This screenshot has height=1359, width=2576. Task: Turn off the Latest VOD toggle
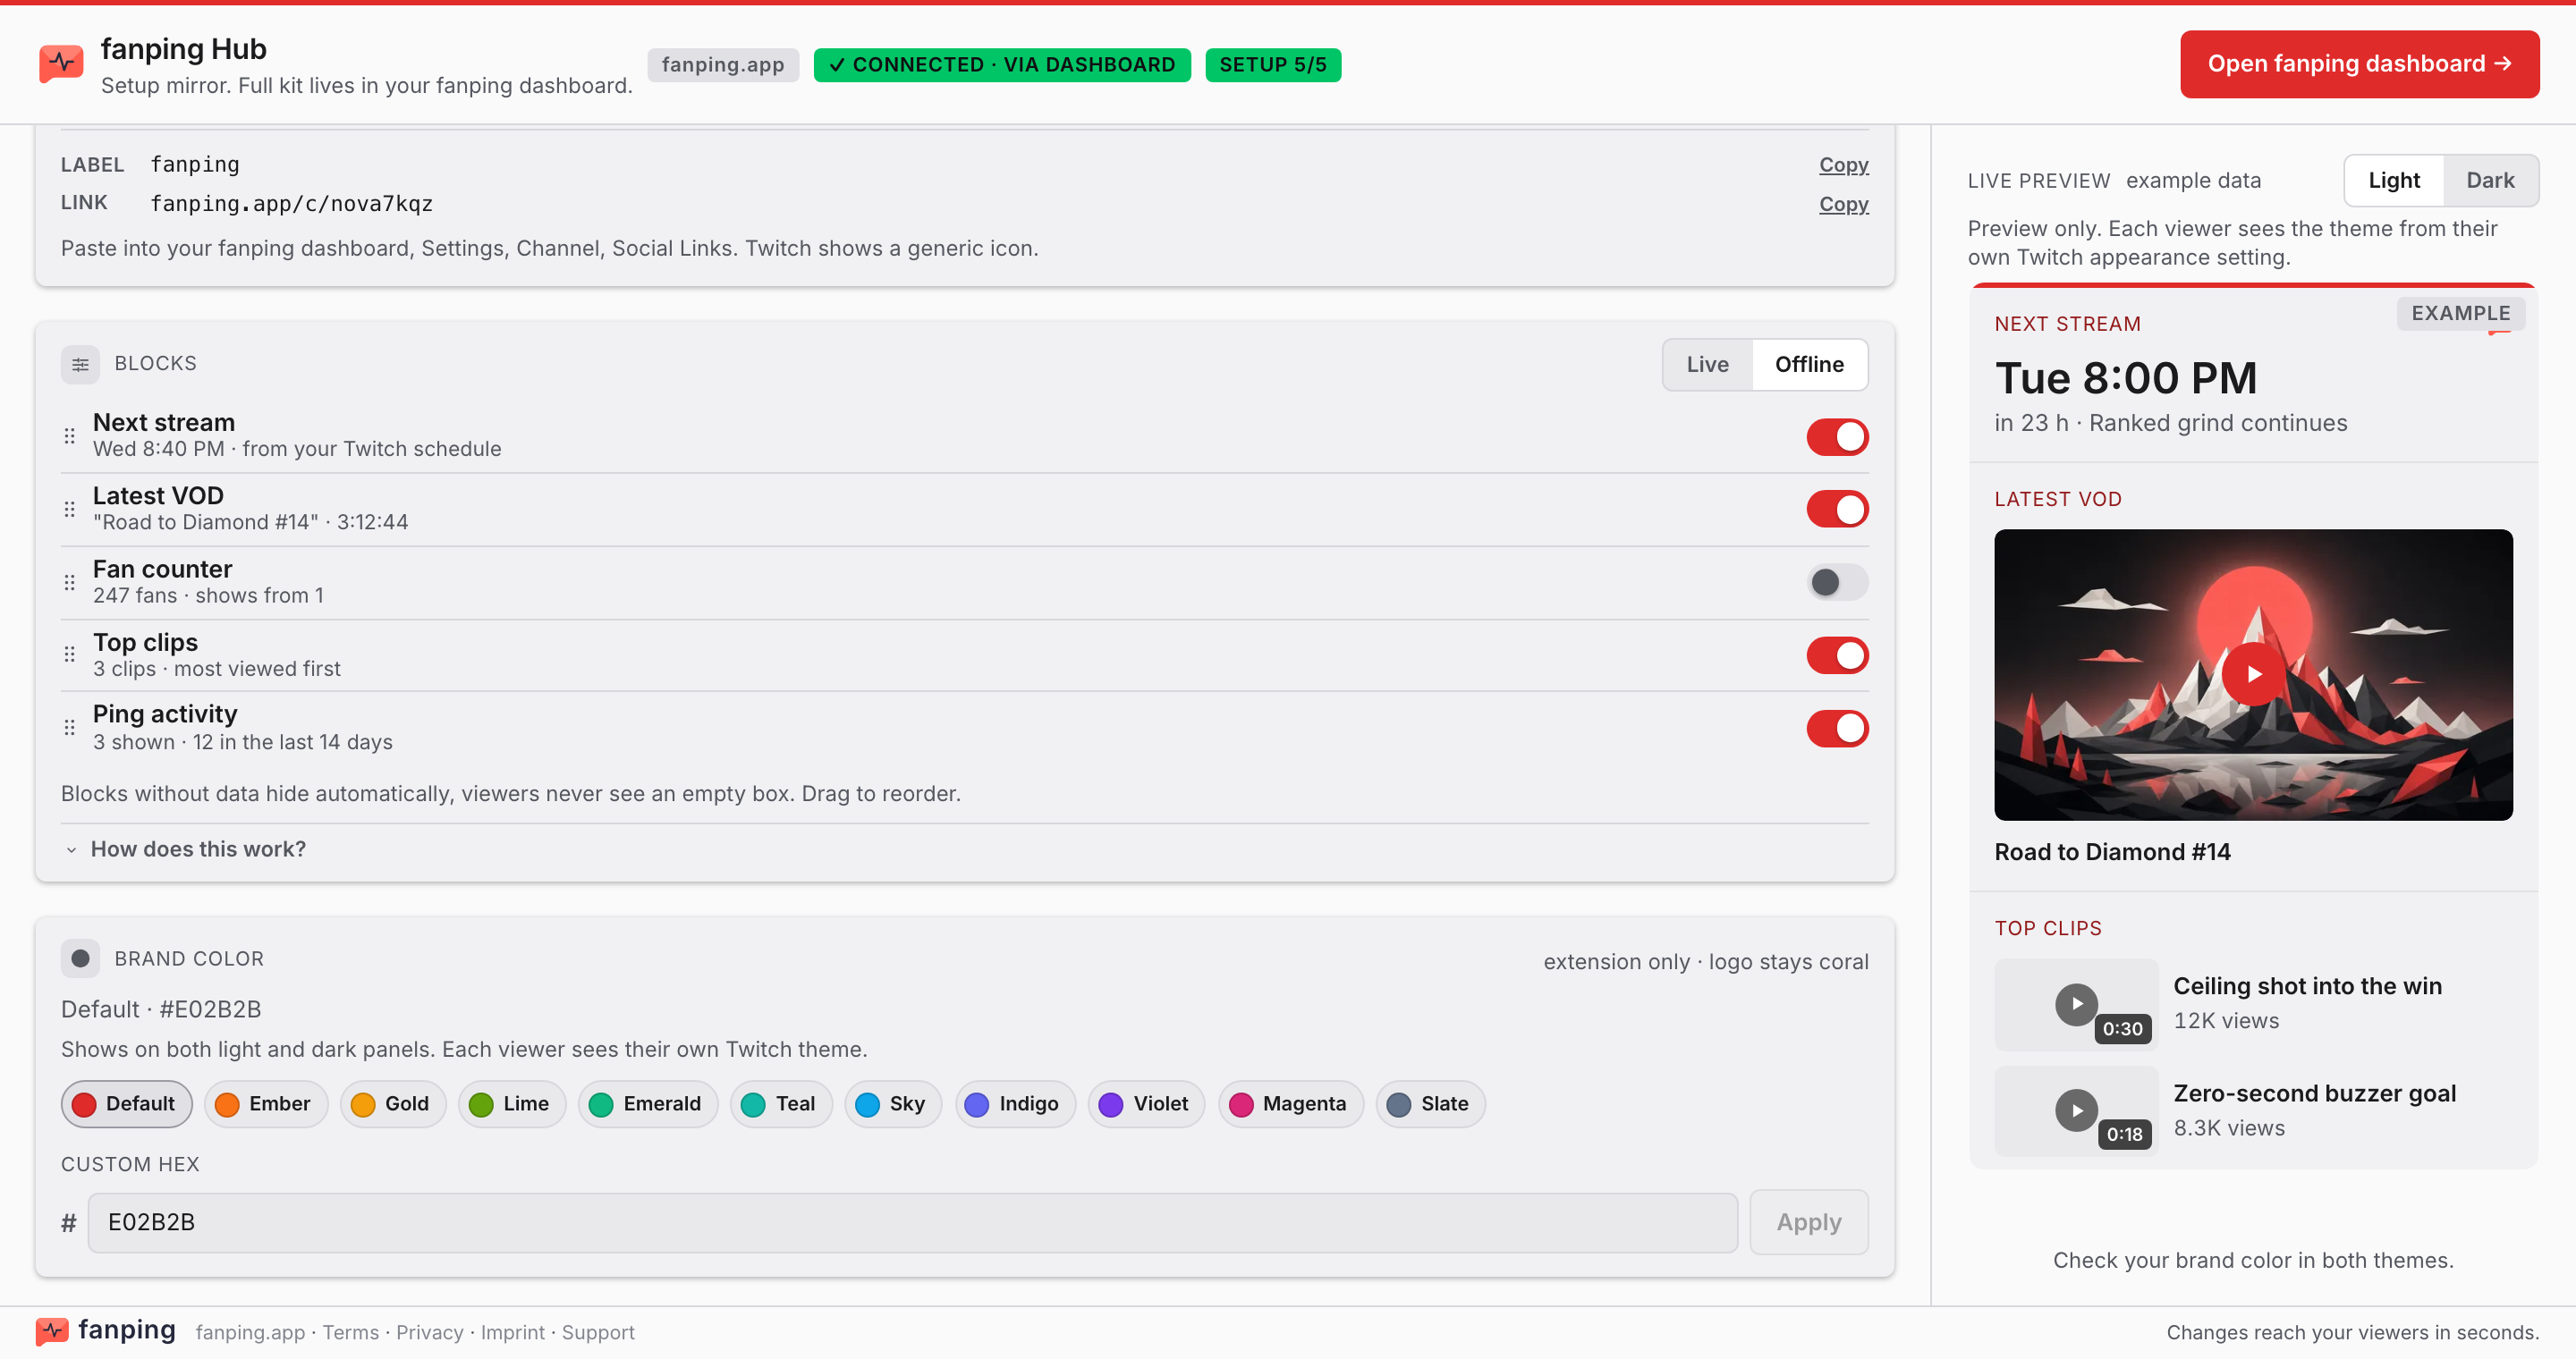point(1837,510)
